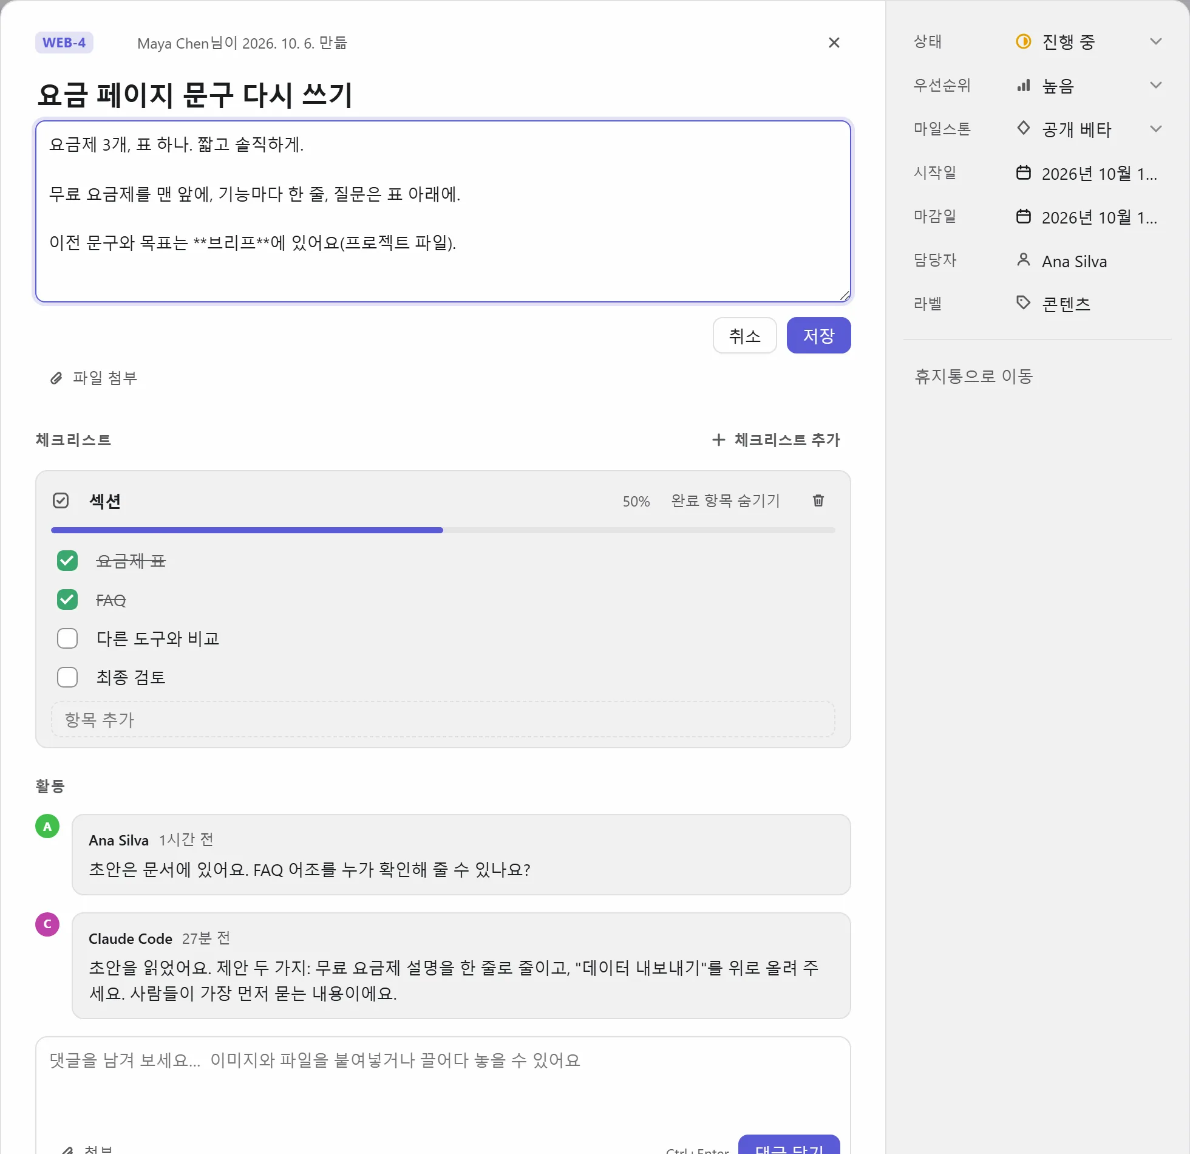Uncheck the 요금제 표 checklist item
1190x1154 pixels.
(67, 561)
